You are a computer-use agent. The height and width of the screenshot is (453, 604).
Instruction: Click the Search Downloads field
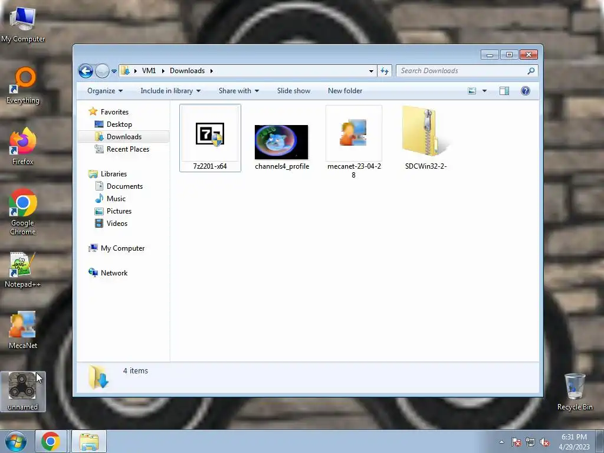coord(467,71)
